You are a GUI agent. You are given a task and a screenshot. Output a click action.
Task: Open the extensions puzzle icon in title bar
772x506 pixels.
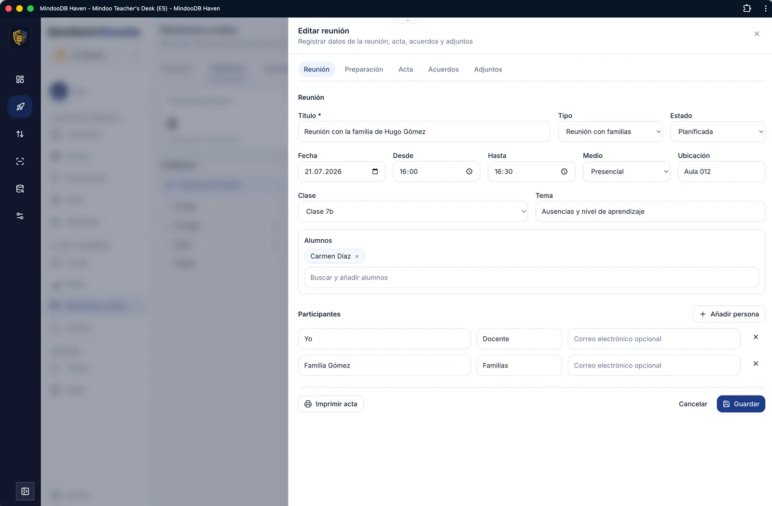(x=747, y=8)
